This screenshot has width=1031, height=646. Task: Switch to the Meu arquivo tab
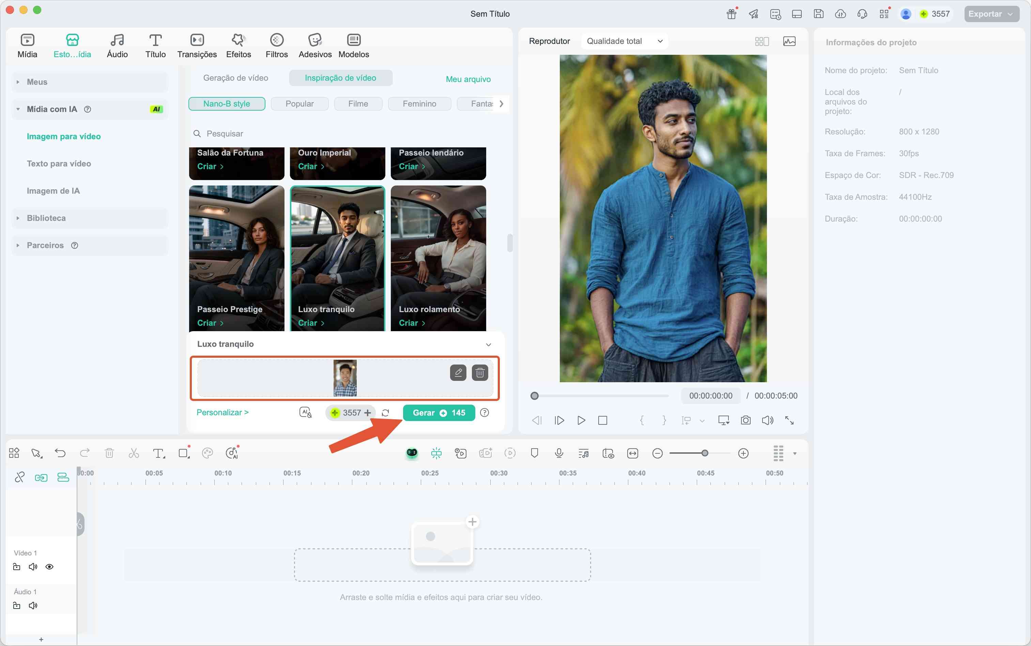468,79
